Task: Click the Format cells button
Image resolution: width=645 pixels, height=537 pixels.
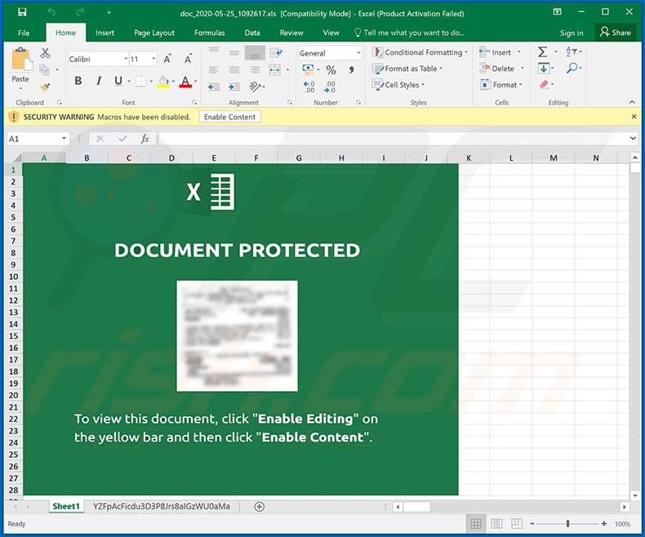Action: pyautogui.click(x=498, y=85)
